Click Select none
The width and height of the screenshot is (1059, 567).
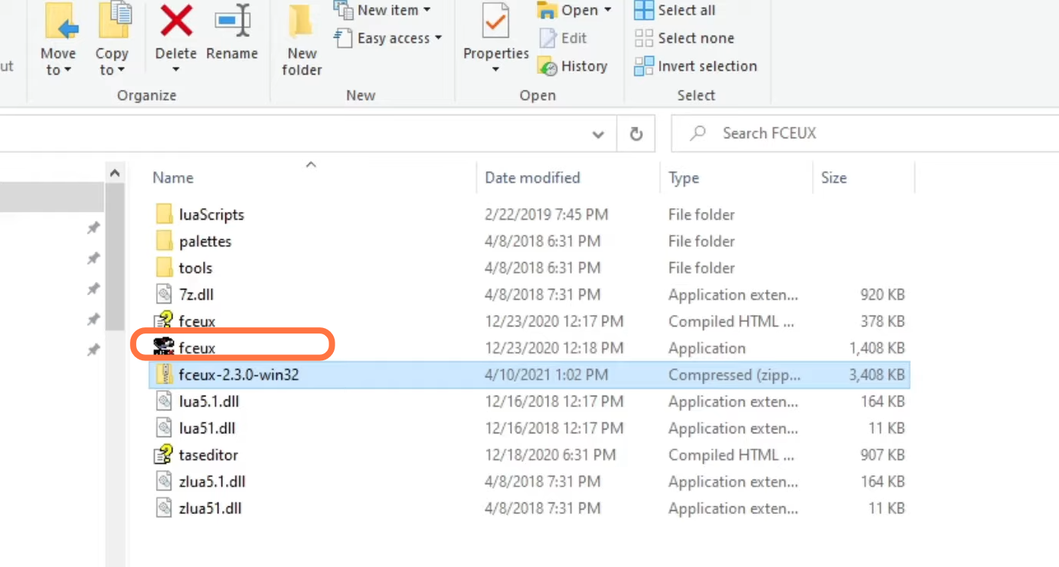[684, 38]
